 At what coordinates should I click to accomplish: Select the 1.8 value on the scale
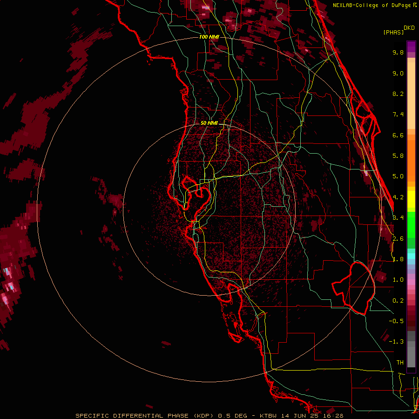[398, 259]
